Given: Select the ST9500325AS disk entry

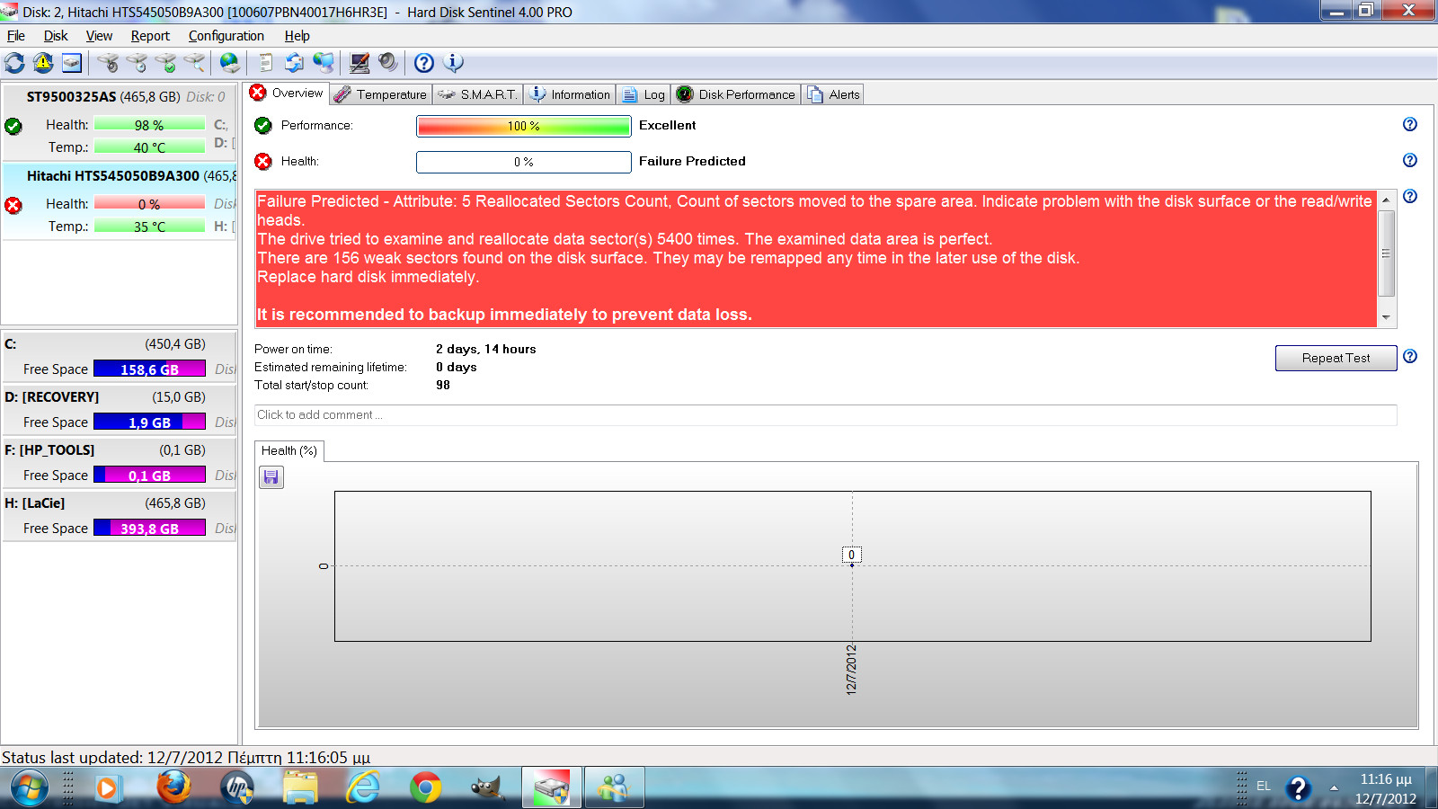Looking at the screenshot, I should click(119, 123).
